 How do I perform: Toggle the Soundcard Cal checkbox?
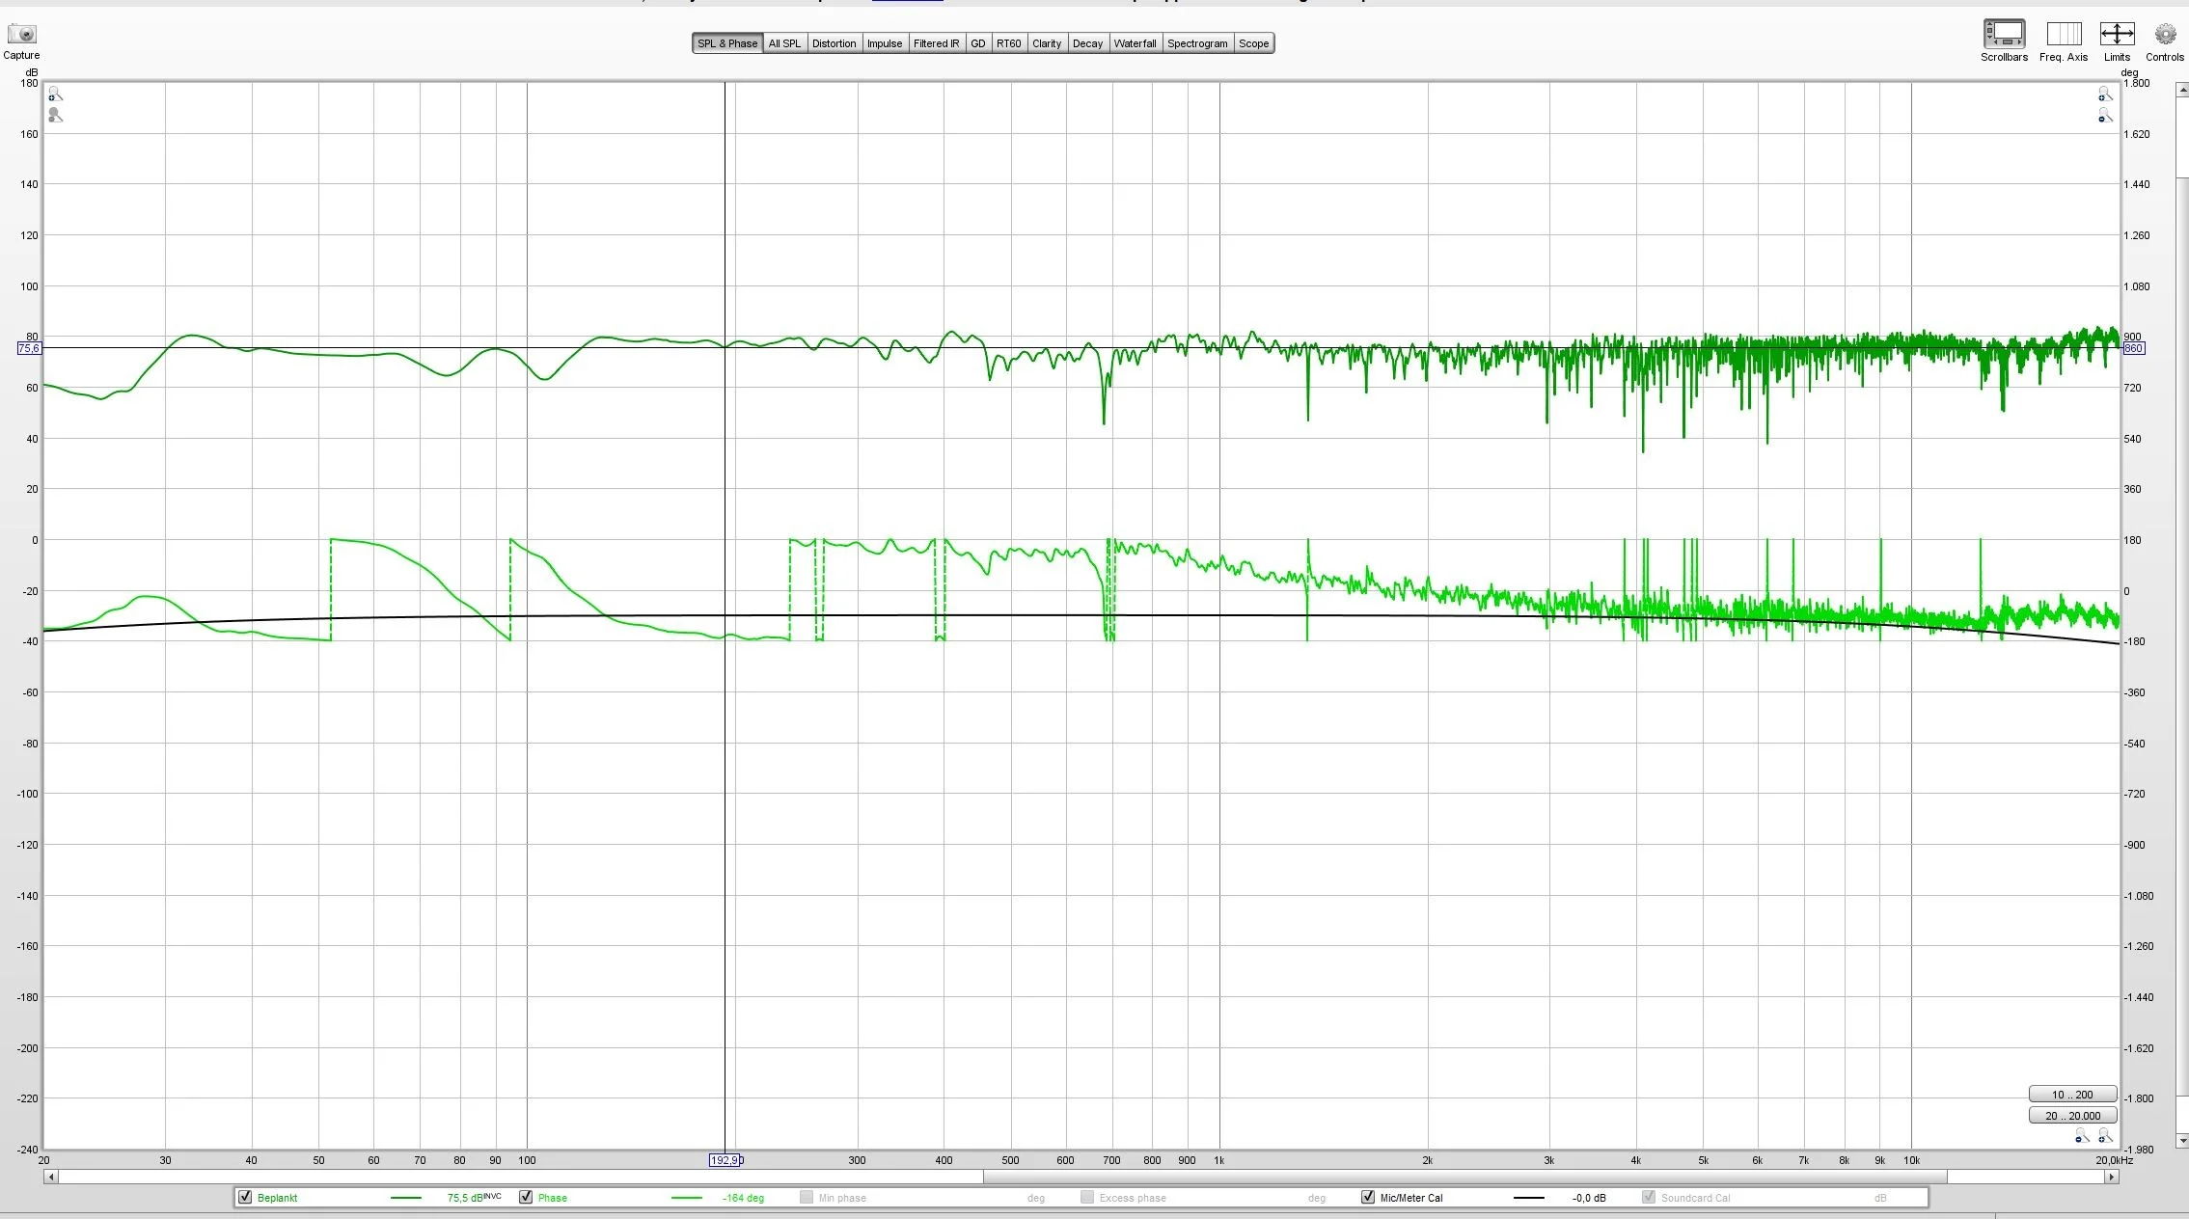point(1649,1197)
